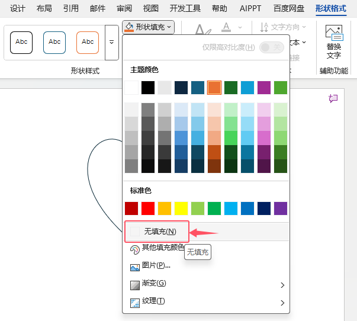Open the 渐变(G) submenu
Viewport: 357px width, 321px height.
(x=207, y=284)
